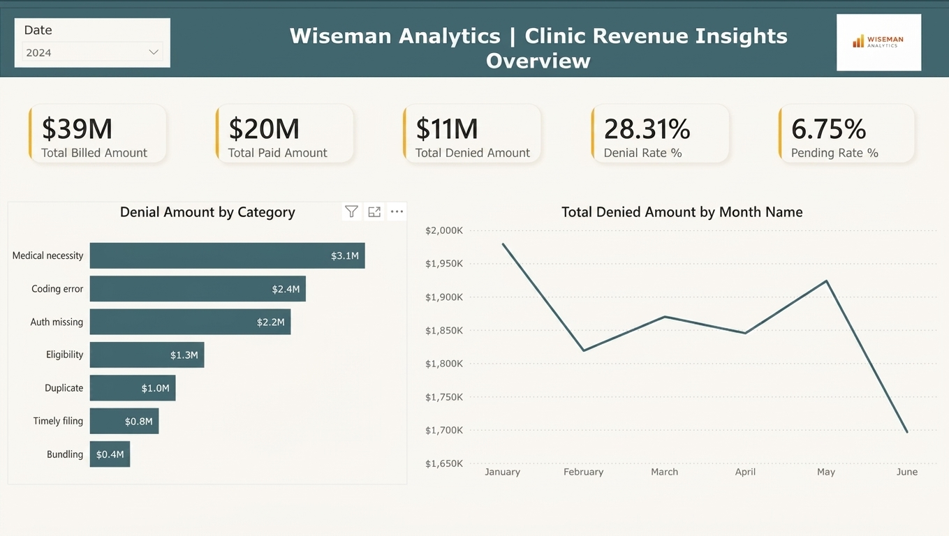Click the Wiseman Analytics logo
This screenshot has width=949, height=536.
point(878,43)
